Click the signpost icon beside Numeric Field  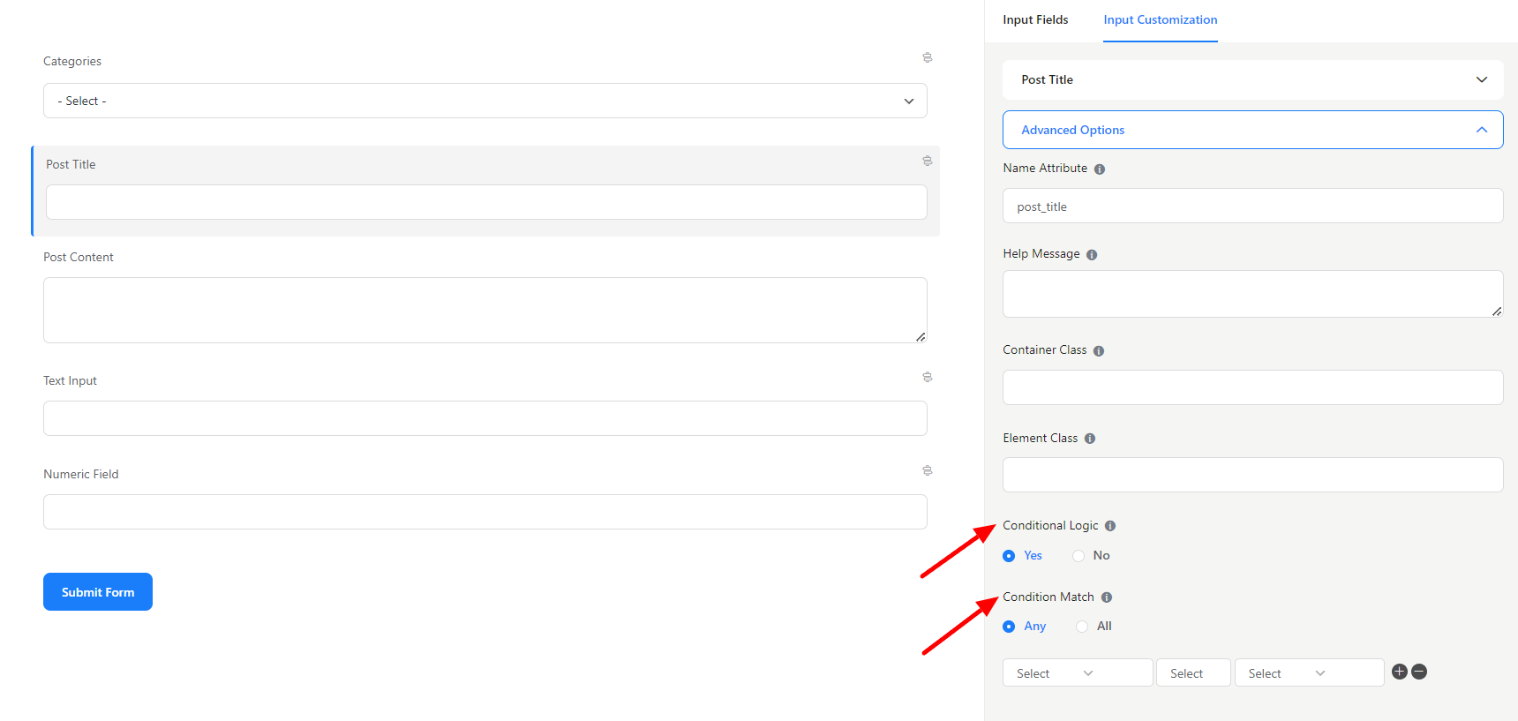click(x=927, y=470)
